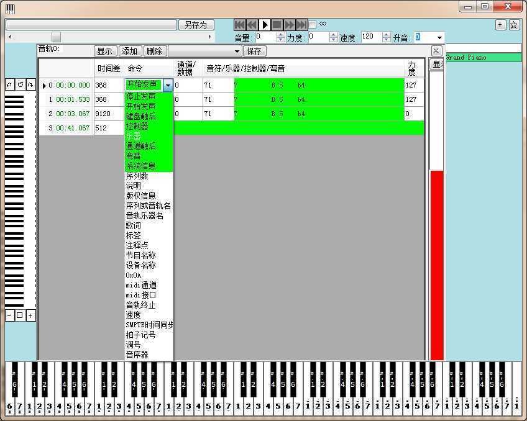Click the rewind playback button
Screen dimensions: 527x421
[x=252, y=24]
